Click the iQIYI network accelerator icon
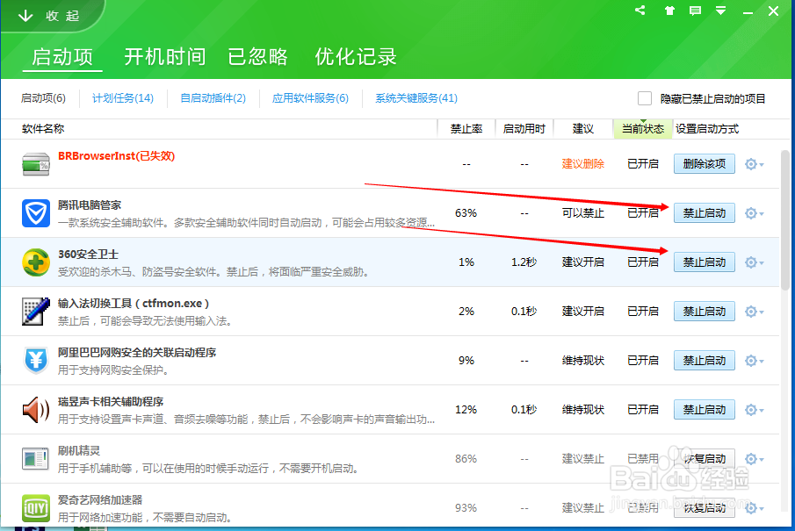Image resolution: width=795 pixels, height=531 pixels. click(35, 507)
